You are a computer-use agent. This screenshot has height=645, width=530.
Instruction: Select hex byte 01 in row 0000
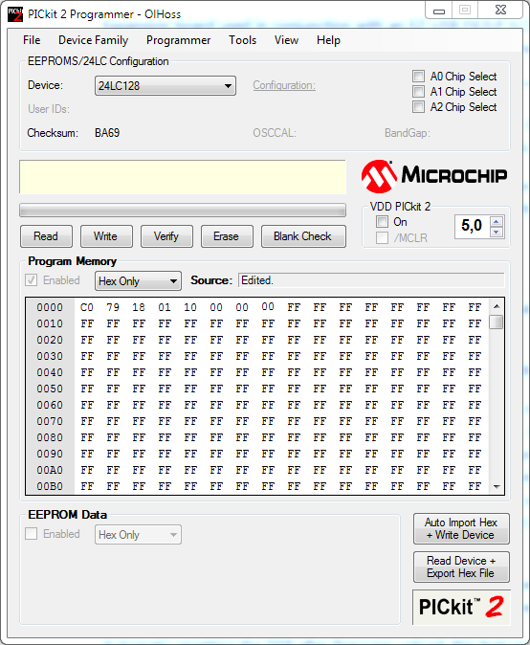165,307
